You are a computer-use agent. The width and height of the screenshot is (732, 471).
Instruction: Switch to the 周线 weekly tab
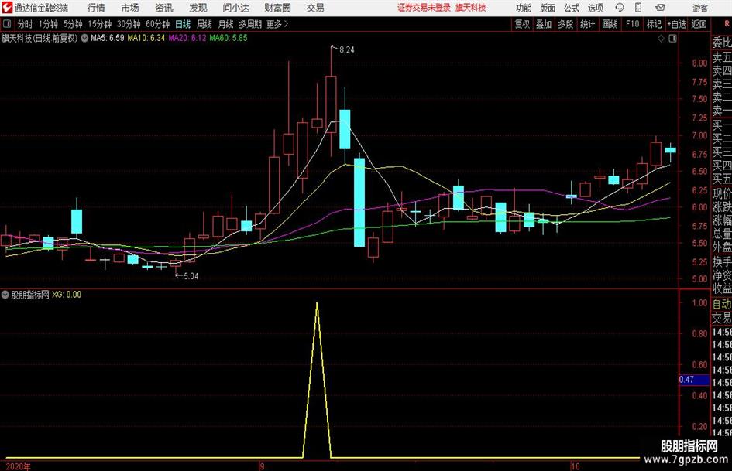pyautogui.click(x=204, y=24)
